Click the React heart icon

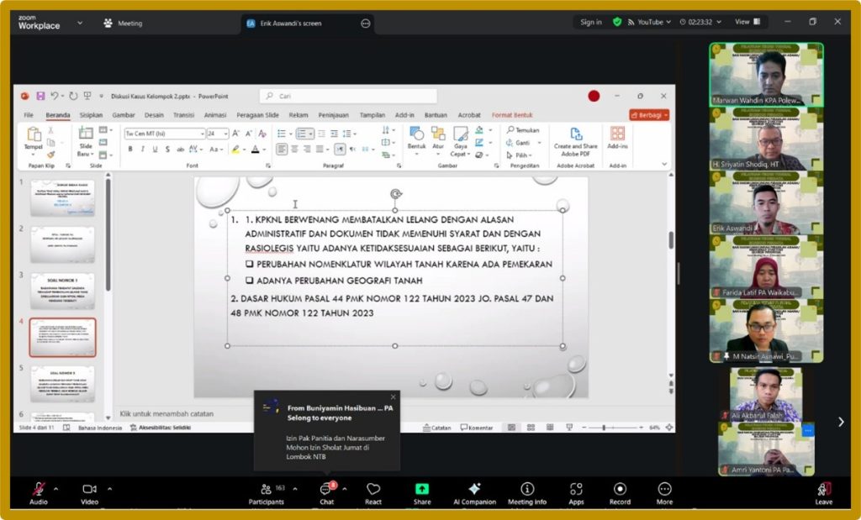pos(373,490)
